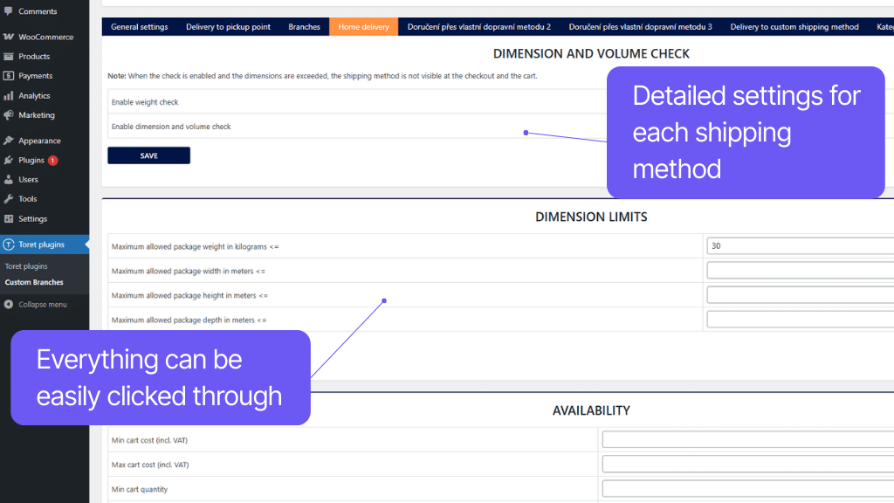Click the Products box icon
Image resolution: width=894 pixels, height=503 pixels.
tap(9, 57)
